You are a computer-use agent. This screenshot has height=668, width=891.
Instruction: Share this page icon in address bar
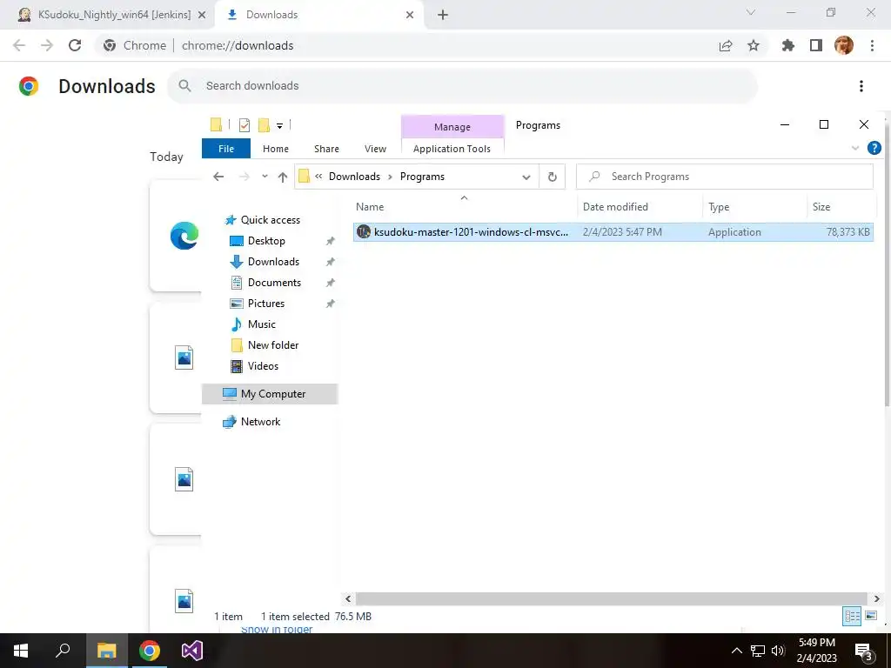pyautogui.click(x=726, y=45)
